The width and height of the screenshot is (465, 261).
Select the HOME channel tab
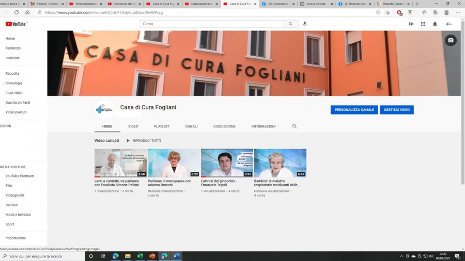tap(107, 126)
